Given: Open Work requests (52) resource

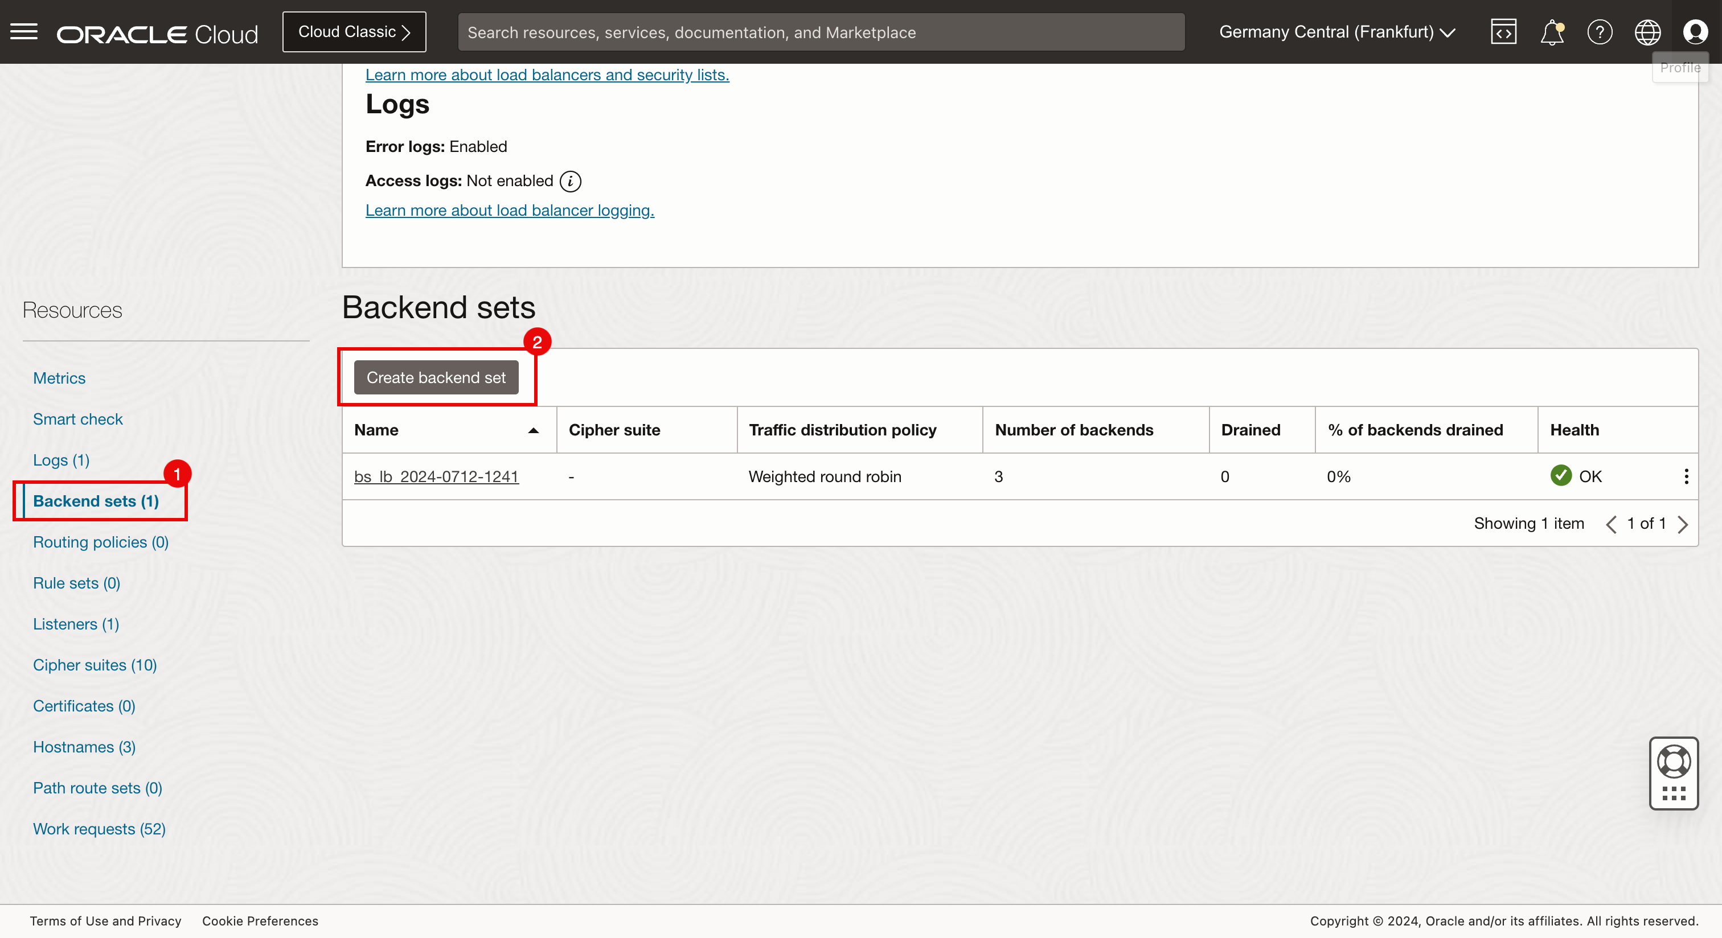Looking at the screenshot, I should [x=99, y=828].
